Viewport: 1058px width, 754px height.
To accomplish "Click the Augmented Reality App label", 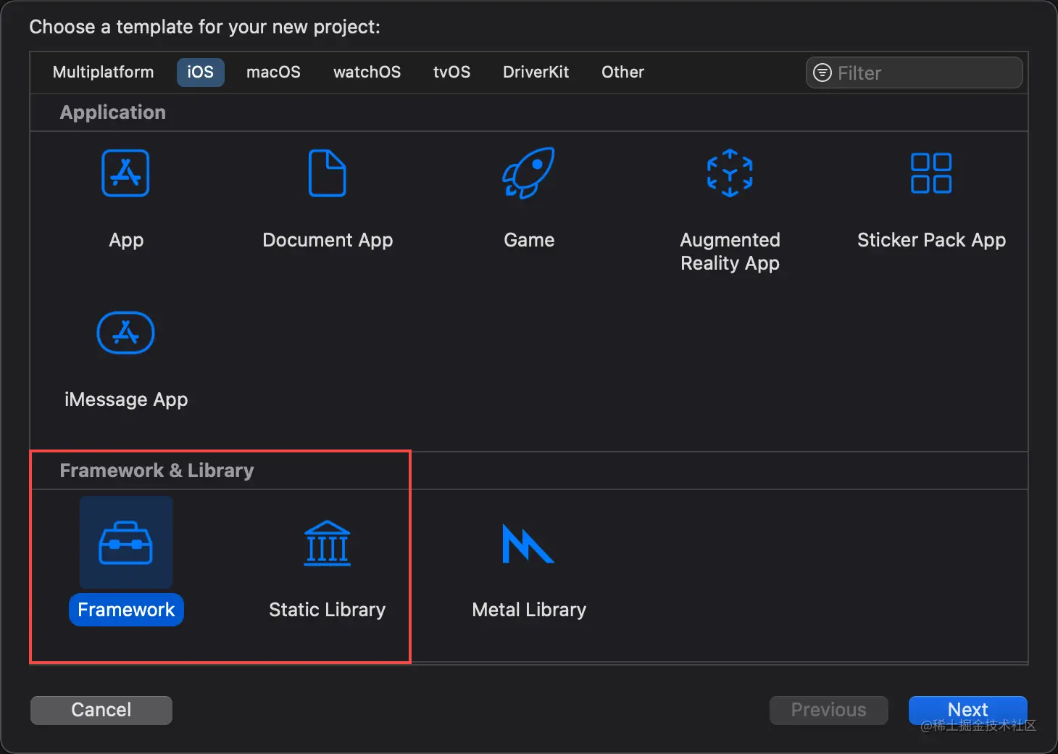I will click(730, 252).
